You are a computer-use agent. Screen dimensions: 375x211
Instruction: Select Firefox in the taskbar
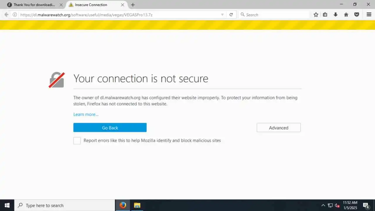[x=123, y=205]
